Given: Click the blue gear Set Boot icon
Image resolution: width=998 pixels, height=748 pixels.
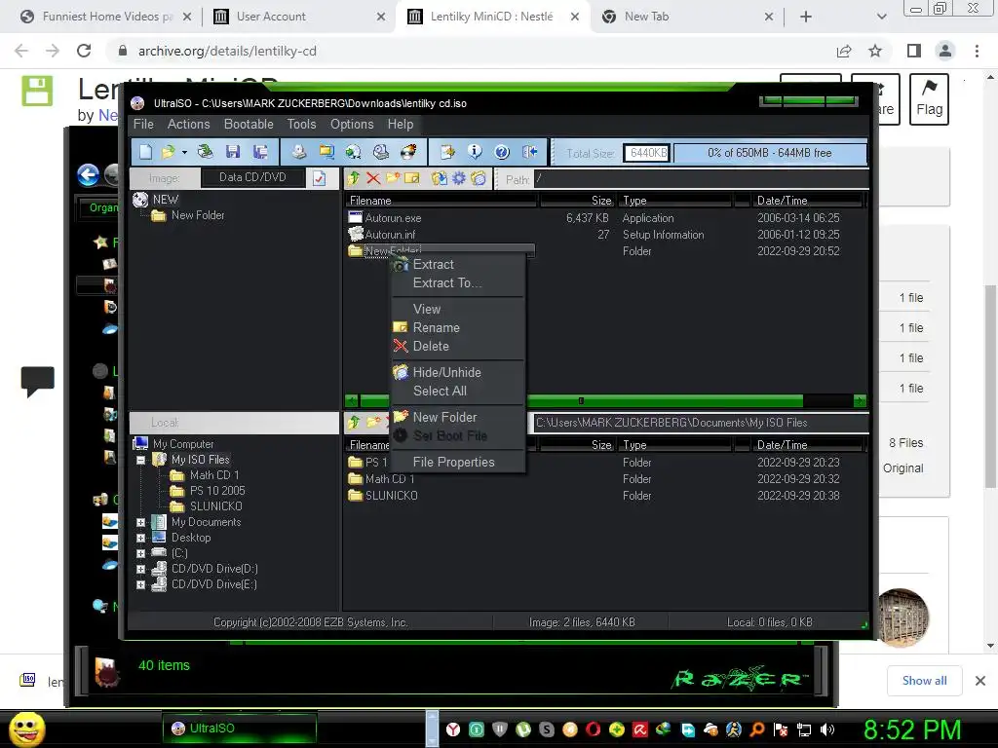Looking at the screenshot, I should [459, 179].
